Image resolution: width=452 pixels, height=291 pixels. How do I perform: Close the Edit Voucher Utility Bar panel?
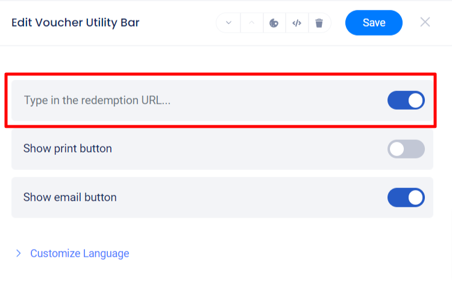(x=425, y=22)
